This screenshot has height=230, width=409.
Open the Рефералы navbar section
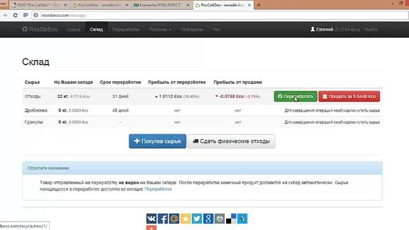(192, 29)
